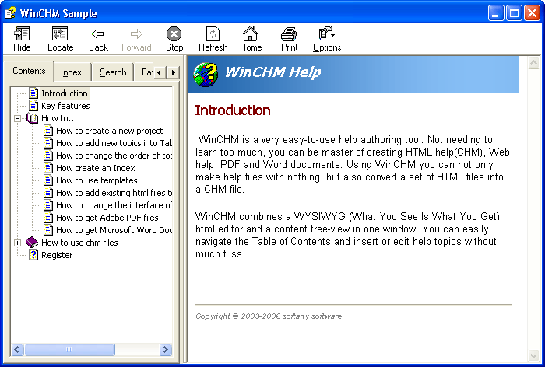Click the Locate toolbar icon

[60, 34]
